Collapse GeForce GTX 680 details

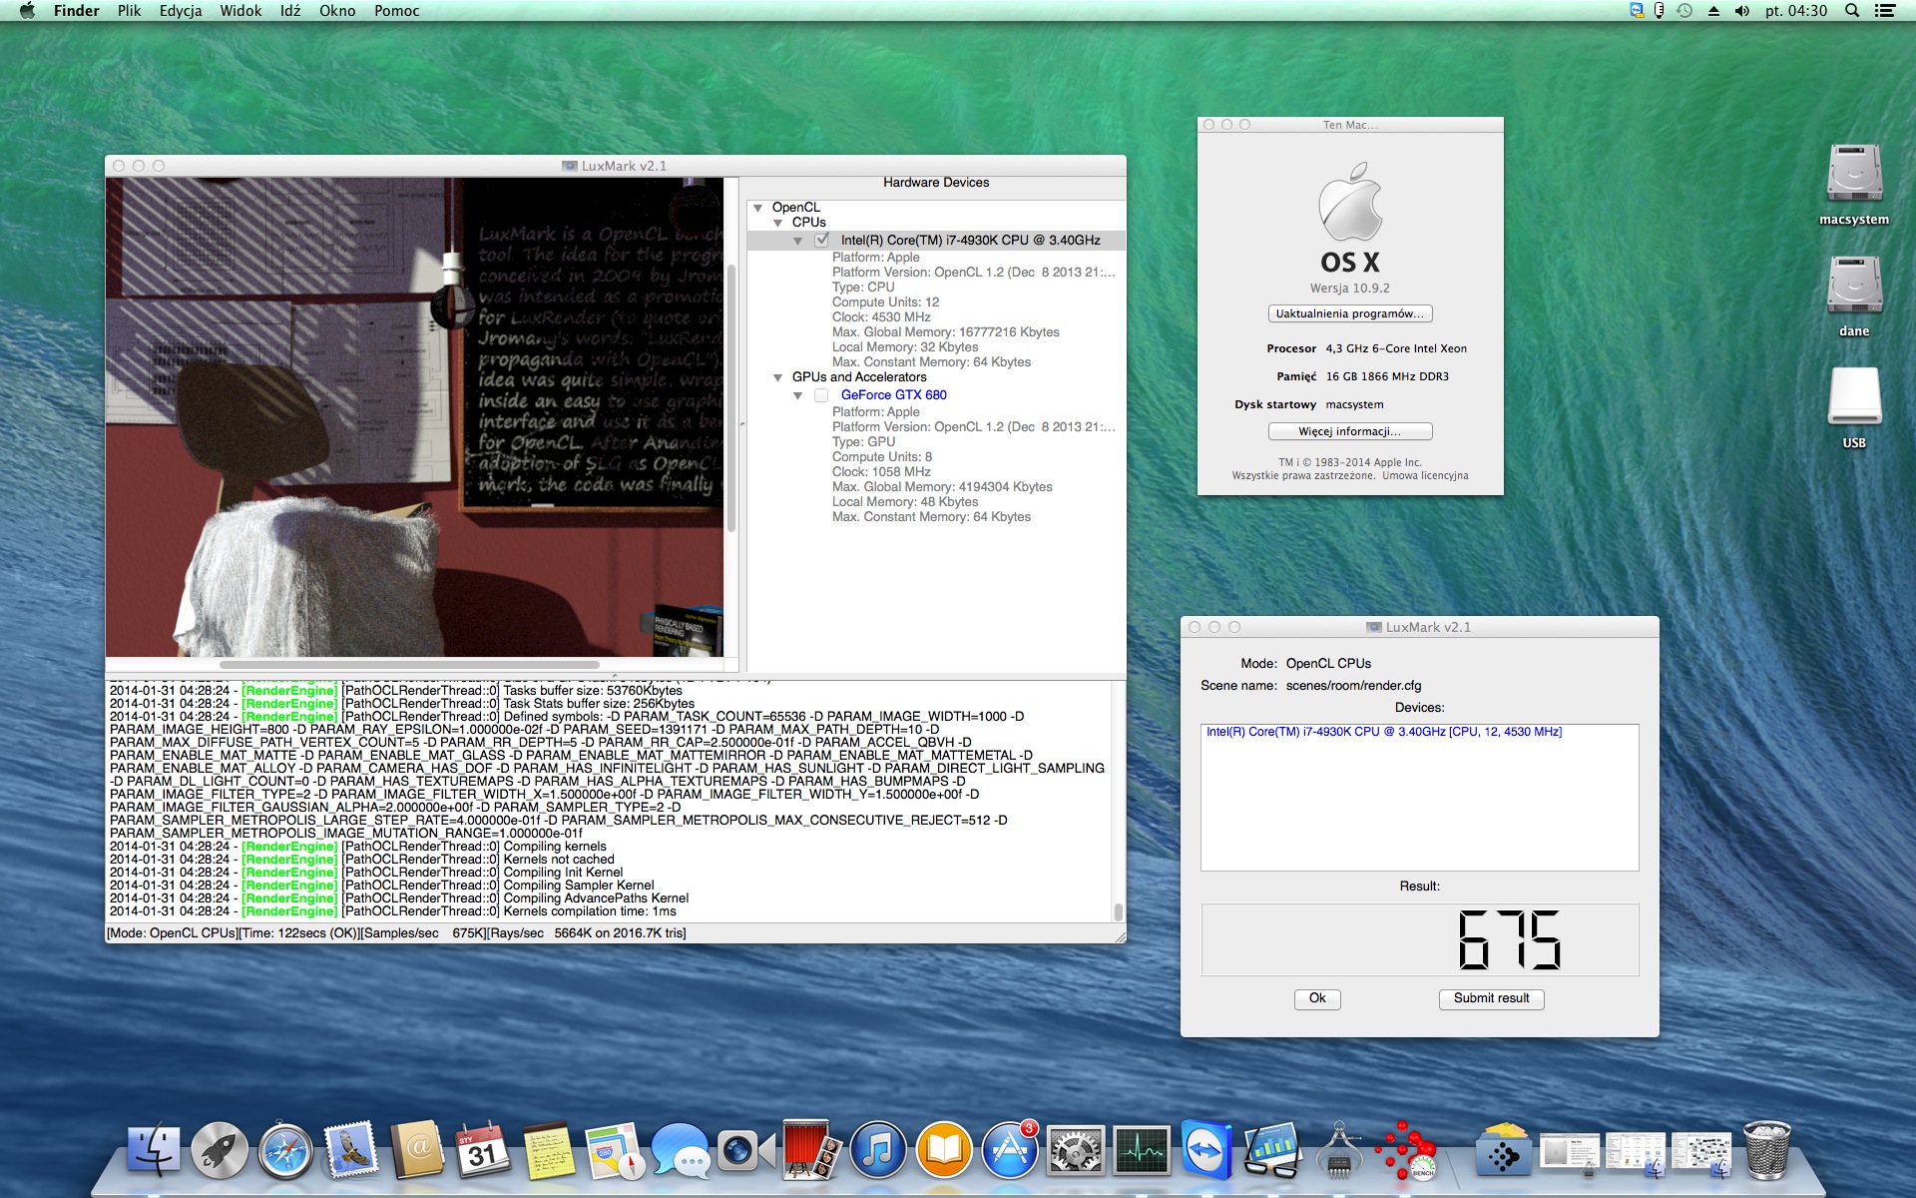click(798, 395)
